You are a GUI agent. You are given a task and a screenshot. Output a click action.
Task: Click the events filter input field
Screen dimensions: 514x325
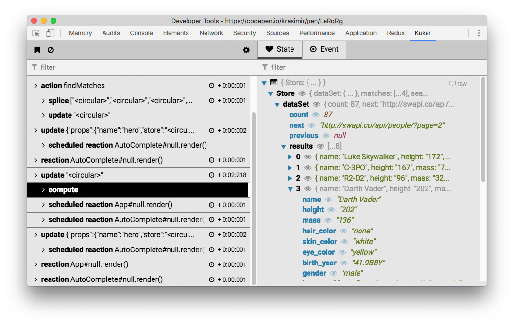click(142, 67)
